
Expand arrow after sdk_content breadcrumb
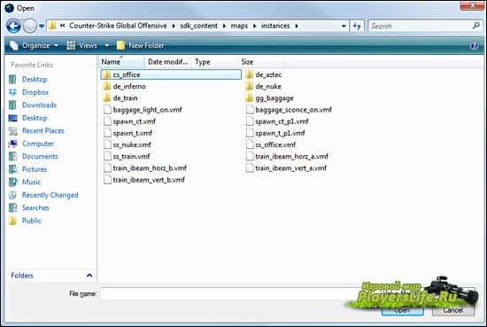[224, 26]
